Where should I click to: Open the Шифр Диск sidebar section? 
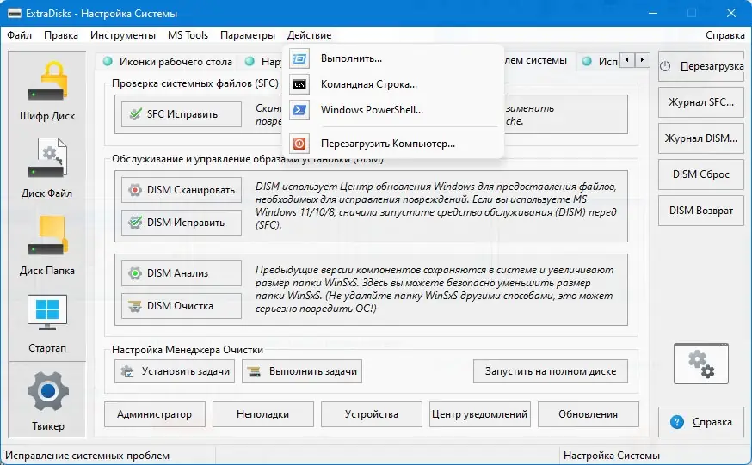(46, 90)
